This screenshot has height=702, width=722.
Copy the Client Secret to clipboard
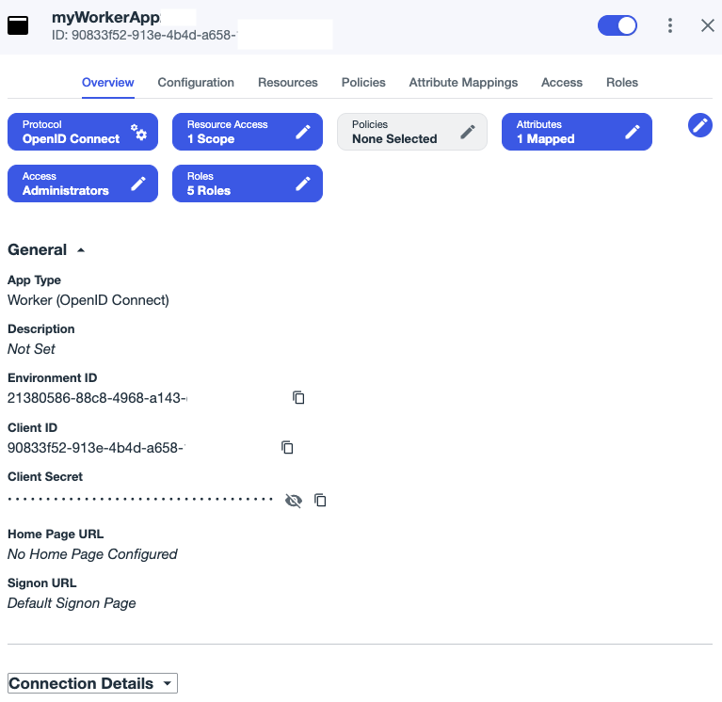[320, 501]
